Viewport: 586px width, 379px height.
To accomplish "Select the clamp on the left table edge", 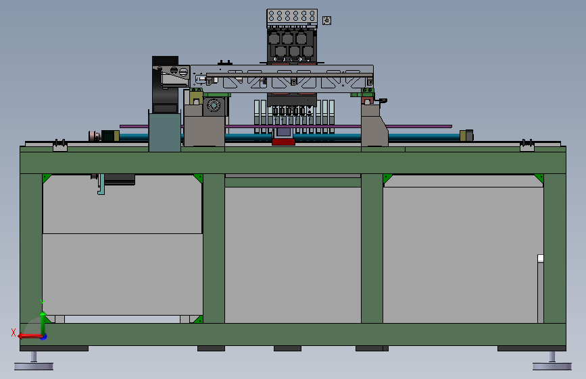I will coord(59,146).
